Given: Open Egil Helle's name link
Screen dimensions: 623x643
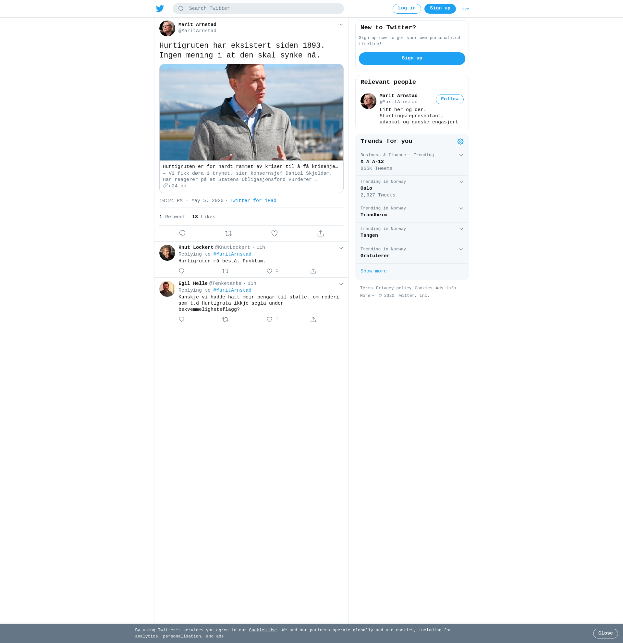Looking at the screenshot, I should (x=193, y=284).
